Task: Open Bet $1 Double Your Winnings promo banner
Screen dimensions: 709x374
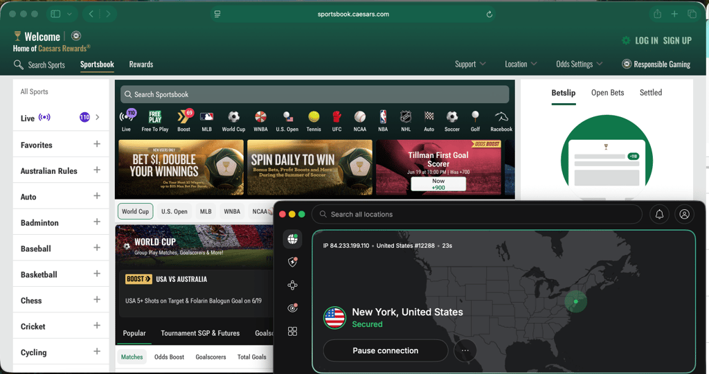Action: point(181,168)
